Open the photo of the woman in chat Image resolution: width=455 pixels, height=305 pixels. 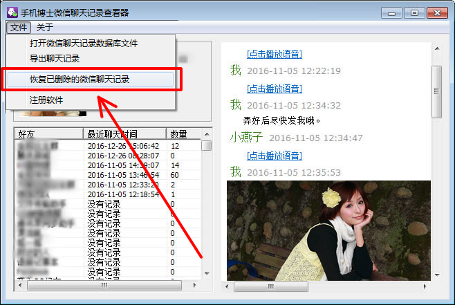328,230
